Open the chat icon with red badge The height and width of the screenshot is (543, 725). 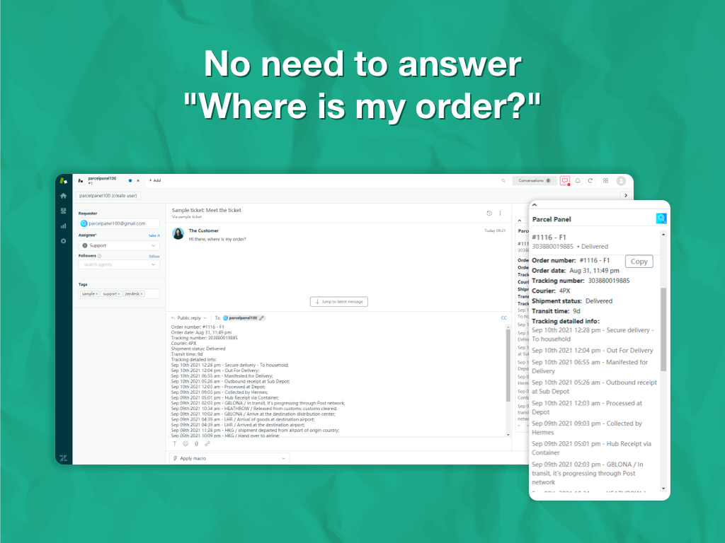pyautogui.click(x=564, y=180)
